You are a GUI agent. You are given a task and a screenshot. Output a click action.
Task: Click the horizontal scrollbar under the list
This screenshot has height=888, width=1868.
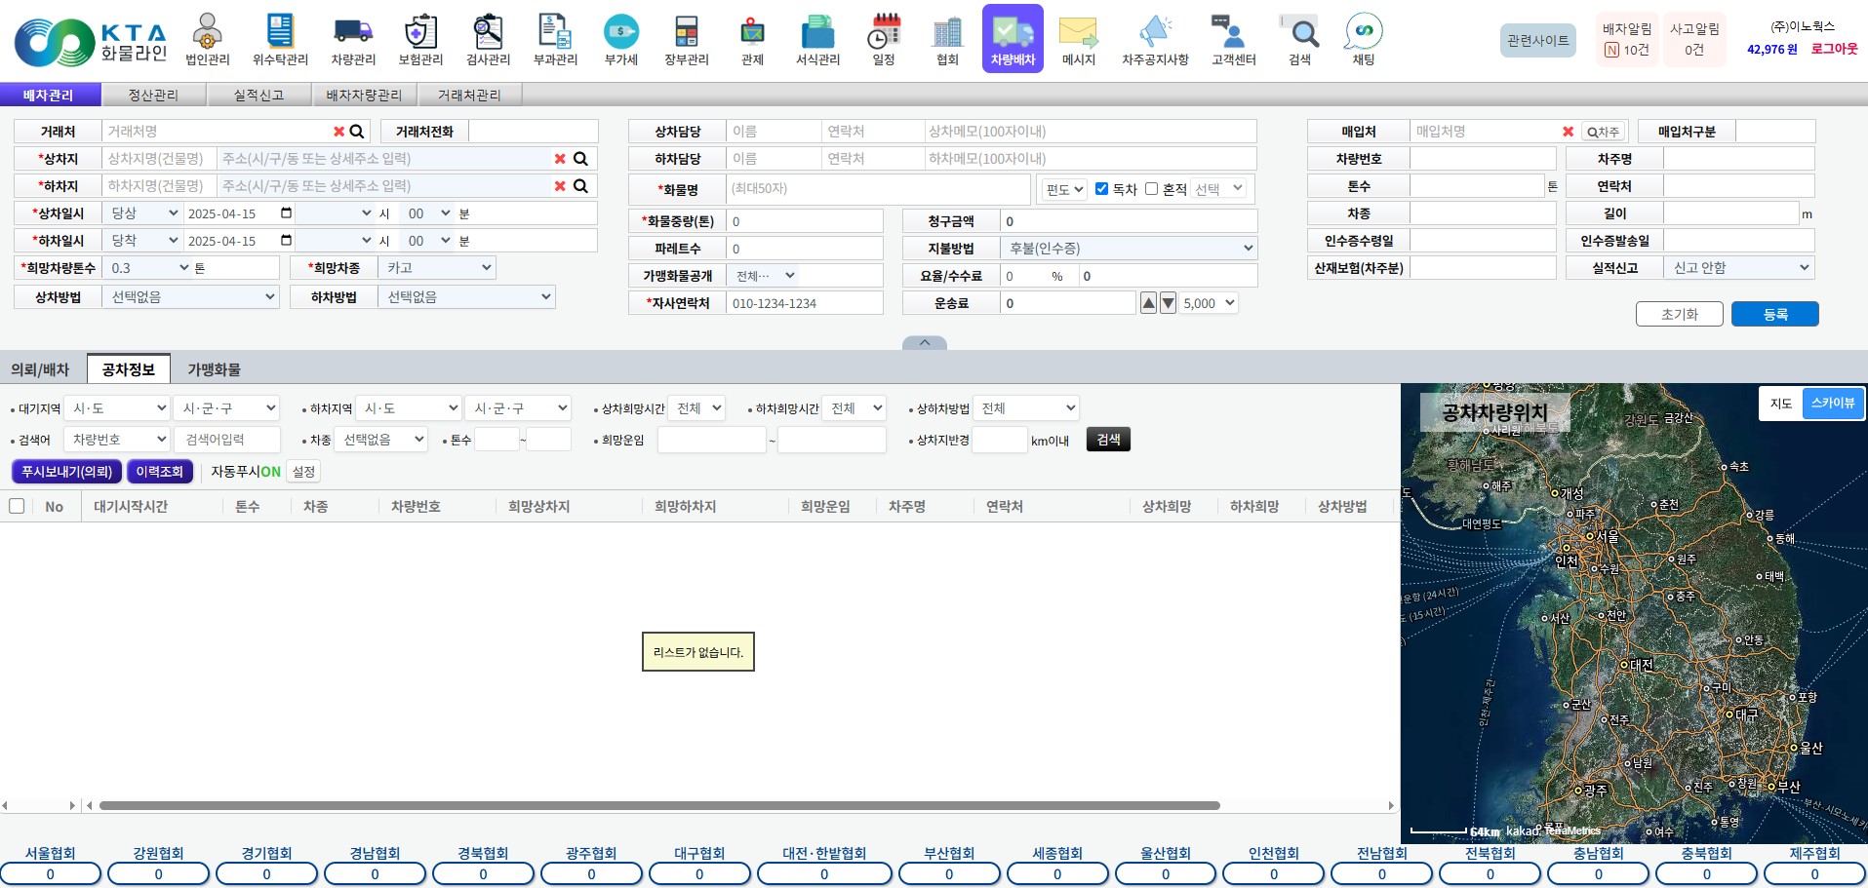pos(659,806)
